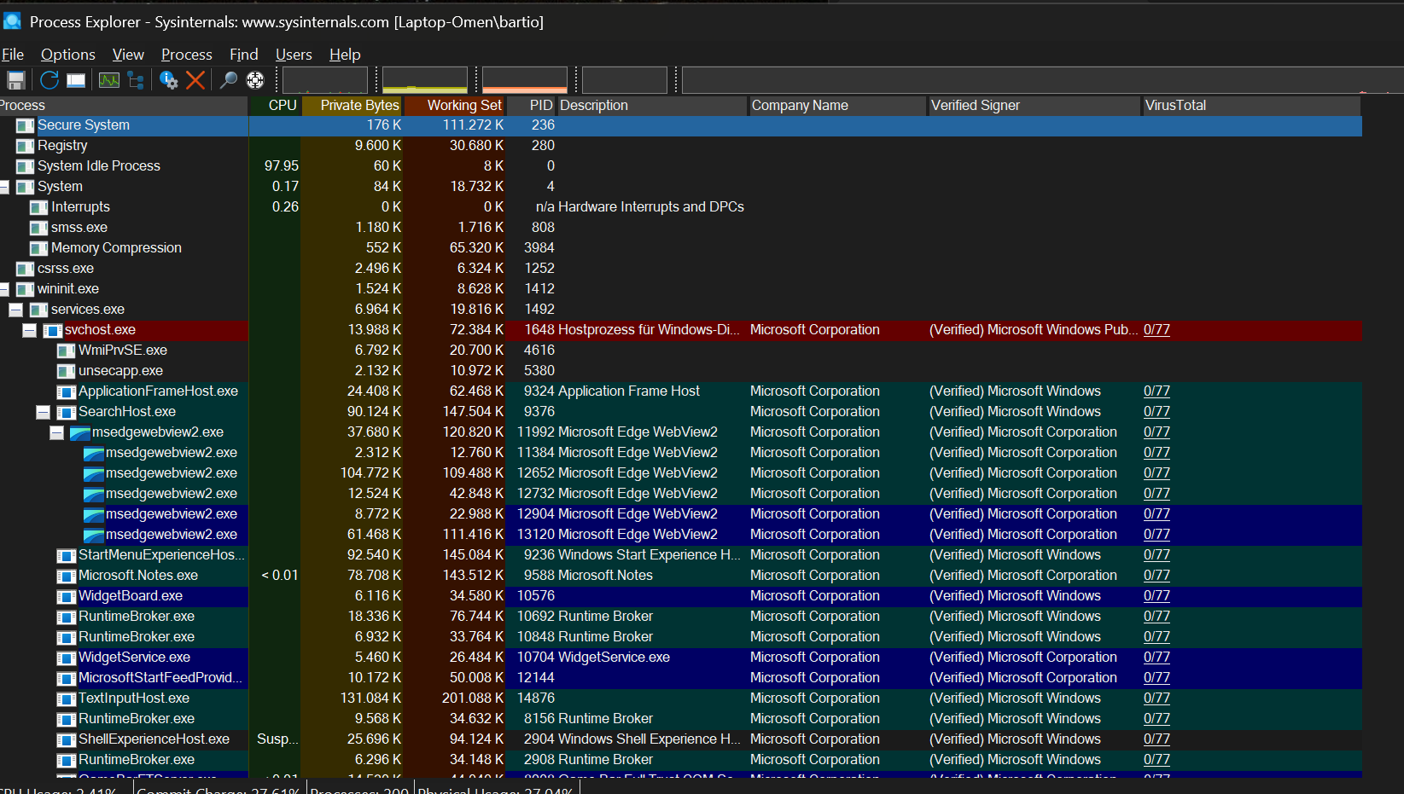Refresh the process list now
Image resolution: width=1404 pixels, height=794 pixels.
point(50,80)
